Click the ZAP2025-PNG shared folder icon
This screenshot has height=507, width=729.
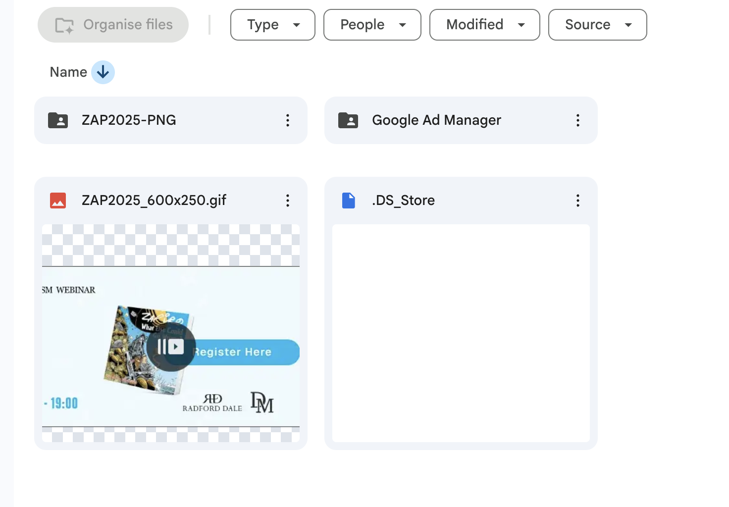coord(58,120)
